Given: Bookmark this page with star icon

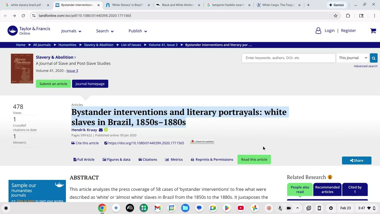Looking at the screenshot, I should pos(335,15).
